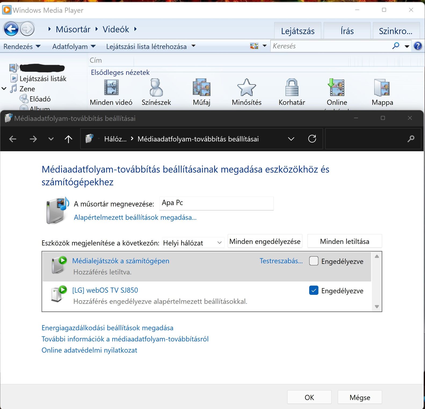425x409 pixels.
Task: Collapse the Zene tree node
Action: [4, 88]
